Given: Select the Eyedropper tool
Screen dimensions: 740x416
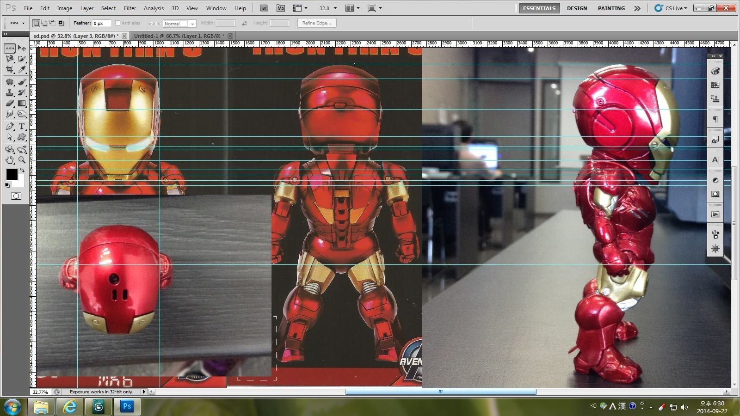Looking at the screenshot, I should (22, 69).
